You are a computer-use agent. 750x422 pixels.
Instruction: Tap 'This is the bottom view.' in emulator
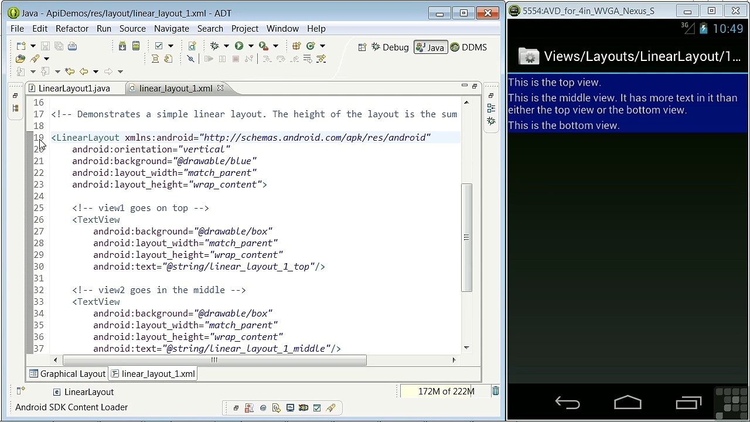(564, 125)
